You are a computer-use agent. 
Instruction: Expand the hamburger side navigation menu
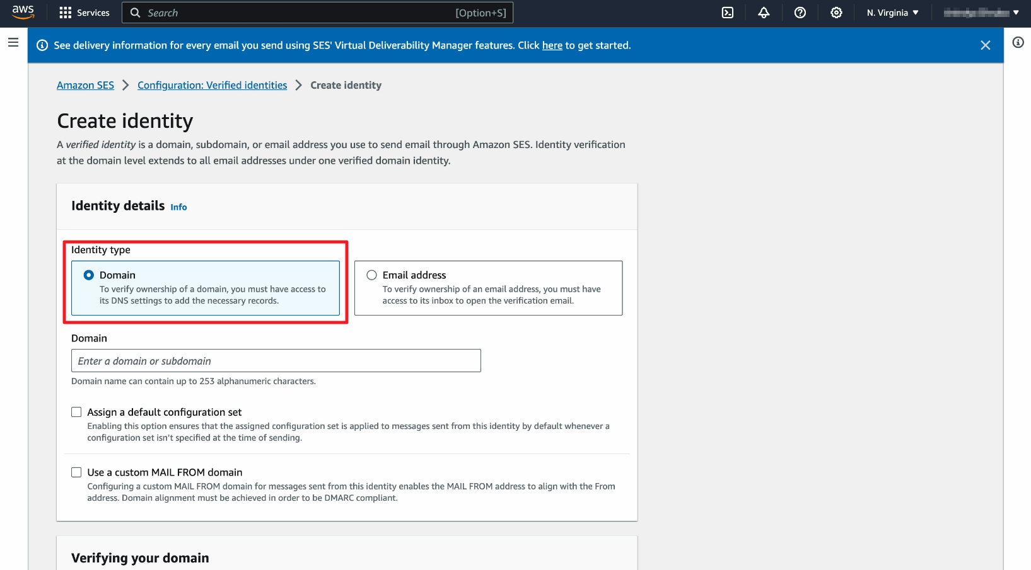(13, 42)
